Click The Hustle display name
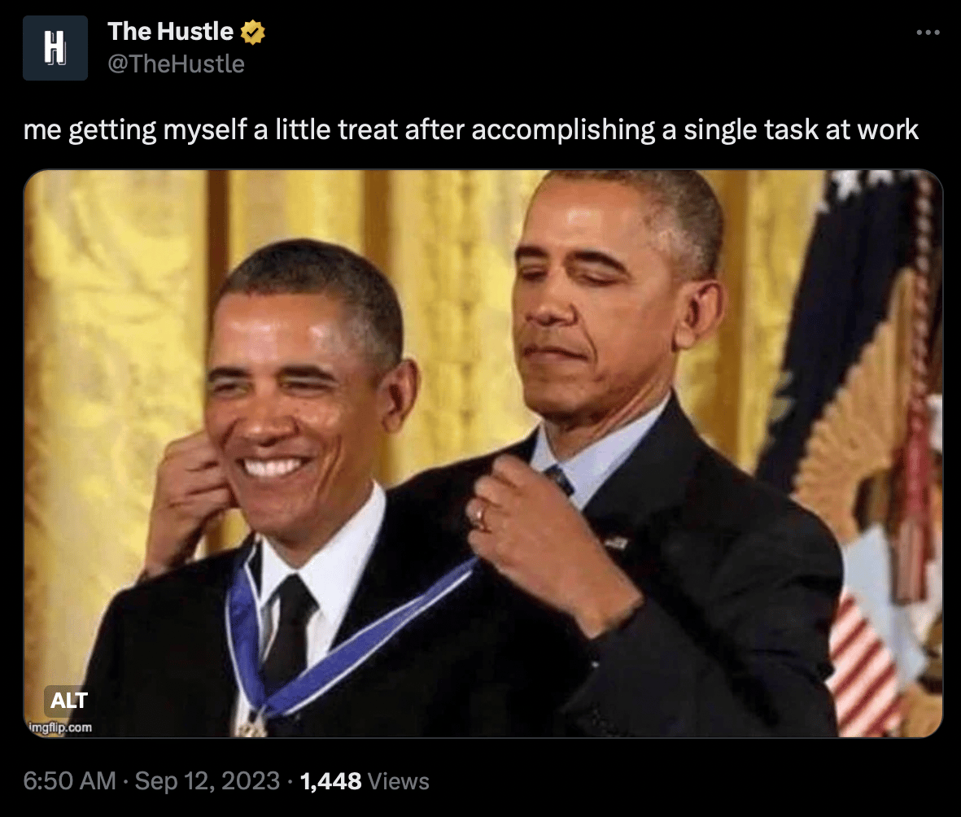The width and height of the screenshot is (961, 817). tap(170, 31)
